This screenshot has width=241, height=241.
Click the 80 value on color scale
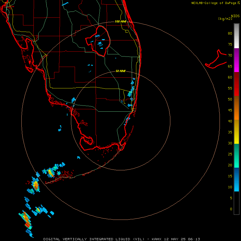tap(230, 33)
